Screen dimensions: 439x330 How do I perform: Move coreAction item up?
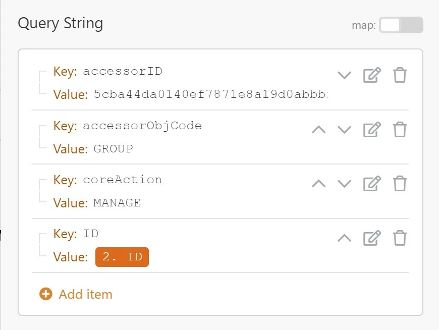pyautogui.click(x=318, y=184)
